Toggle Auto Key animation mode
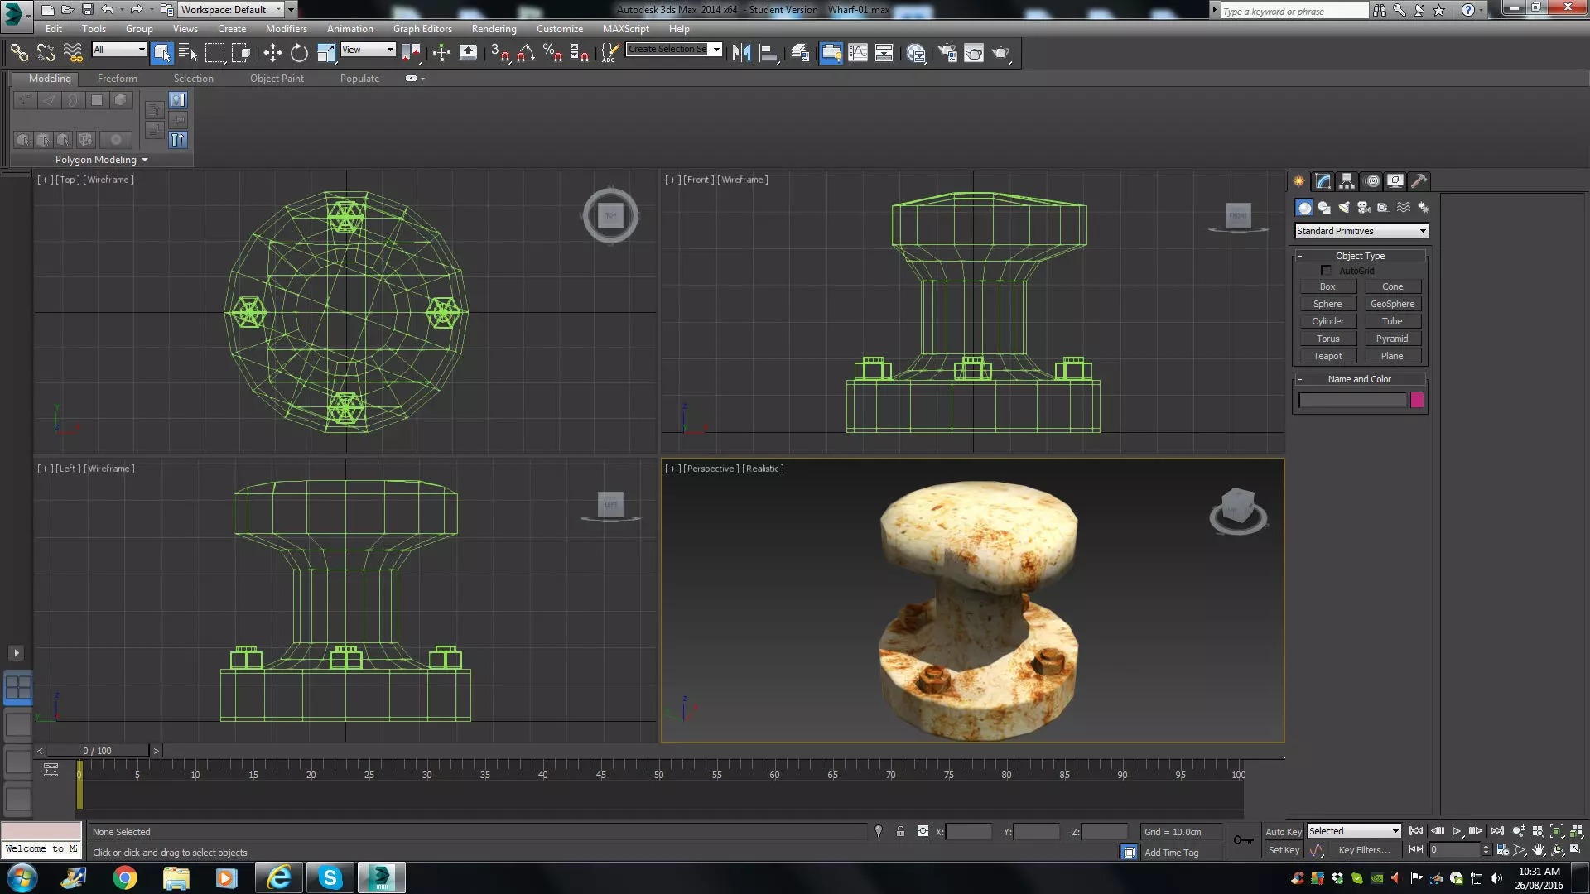Screen dimensions: 1590x894 (x=1283, y=832)
